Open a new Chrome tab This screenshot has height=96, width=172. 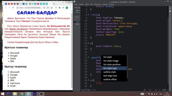54,4
